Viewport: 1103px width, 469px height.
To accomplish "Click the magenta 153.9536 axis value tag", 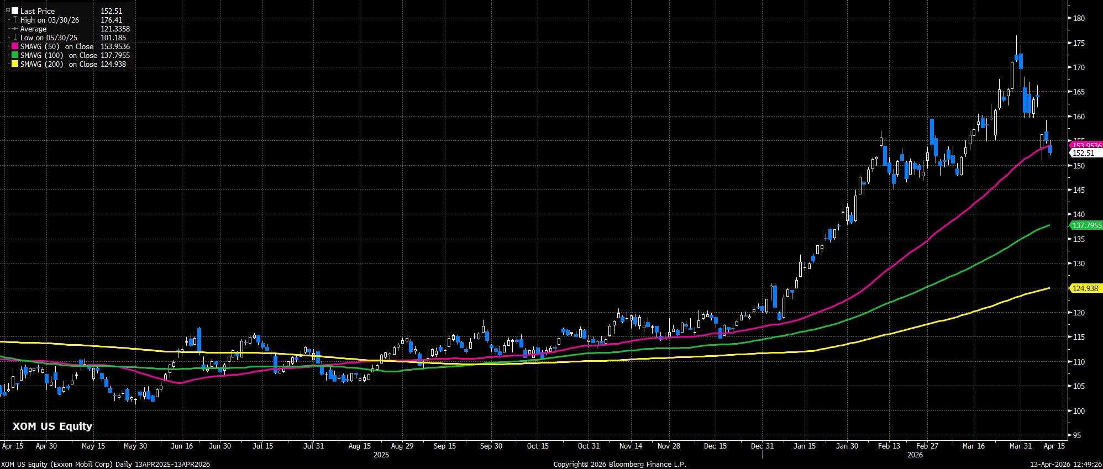I will 1086,145.
